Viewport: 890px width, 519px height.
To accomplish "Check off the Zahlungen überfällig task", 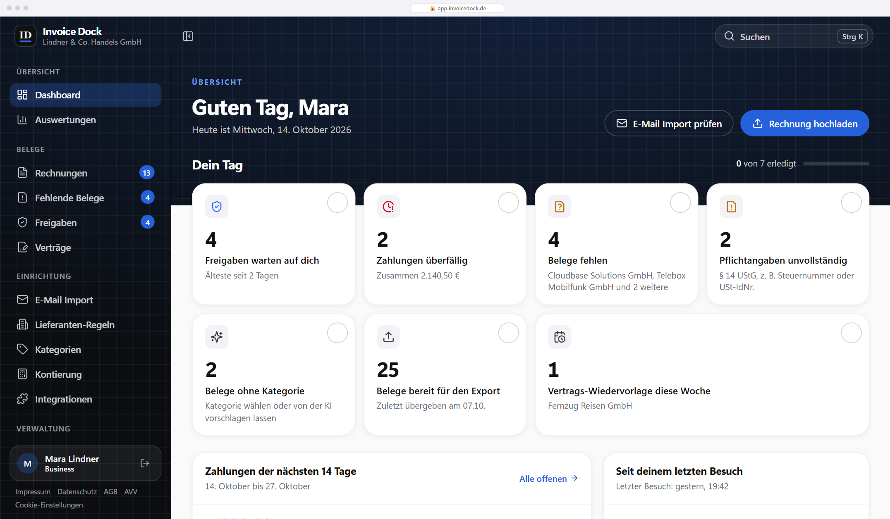I will [508, 202].
